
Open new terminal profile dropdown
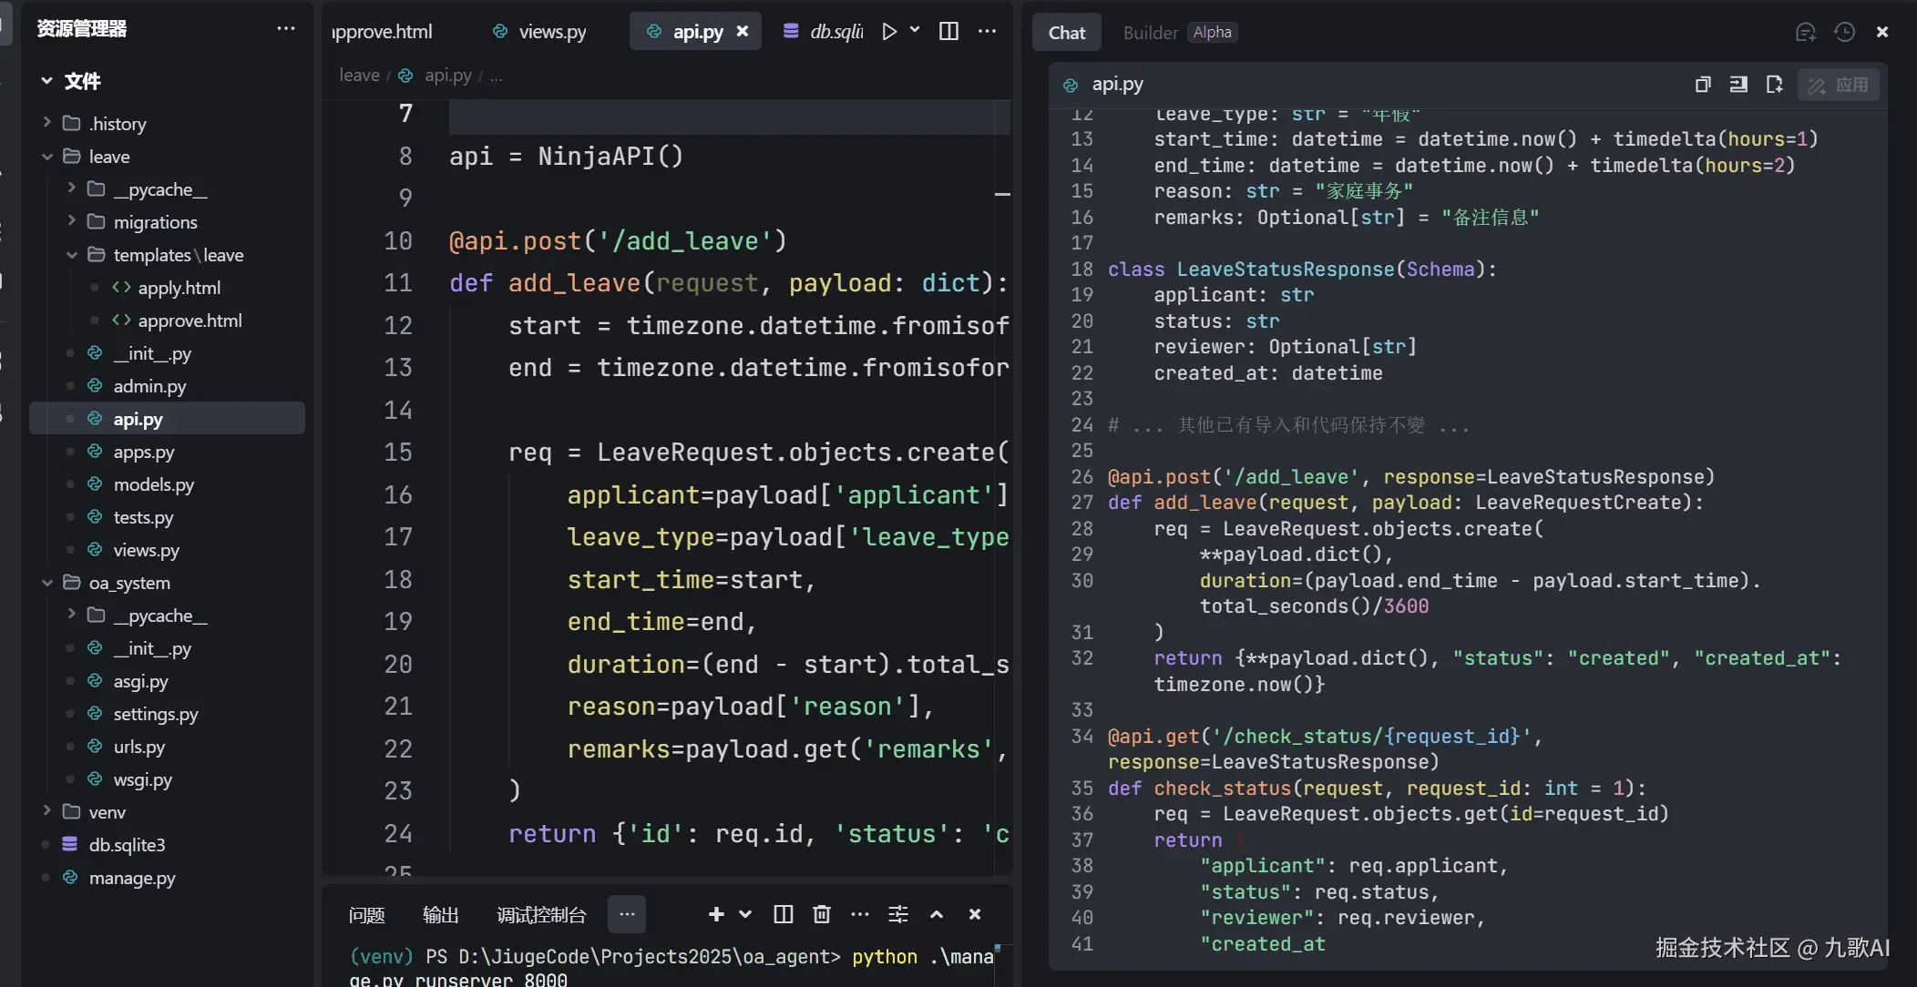(745, 914)
